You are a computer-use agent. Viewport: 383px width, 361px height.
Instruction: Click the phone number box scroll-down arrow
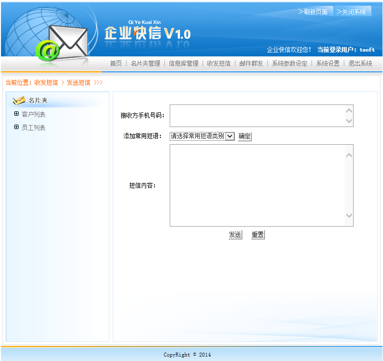tap(349, 121)
